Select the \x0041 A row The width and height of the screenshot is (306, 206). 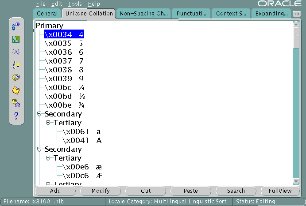82,140
